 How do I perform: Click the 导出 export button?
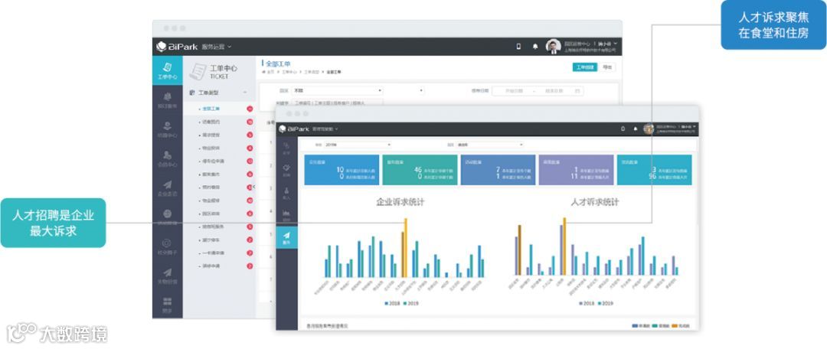[x=607, y=67]
